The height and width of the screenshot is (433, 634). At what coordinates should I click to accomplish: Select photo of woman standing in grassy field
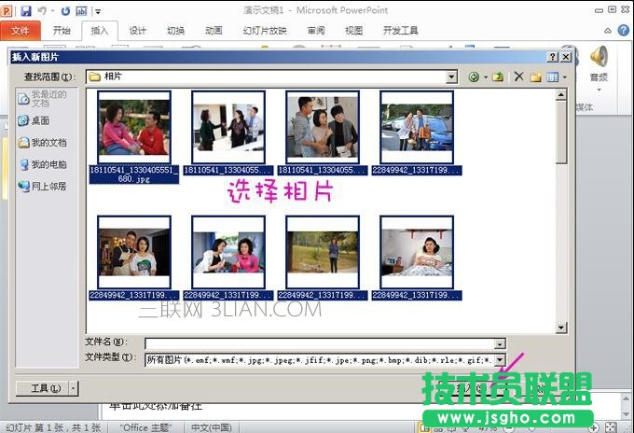(x=323, y=252)
